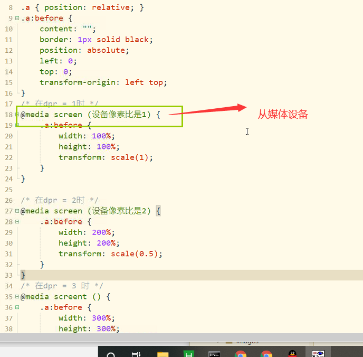Click 'width: 200%;' declaration
The height and width of the screenshot is (357, 363).
(87, 232)
